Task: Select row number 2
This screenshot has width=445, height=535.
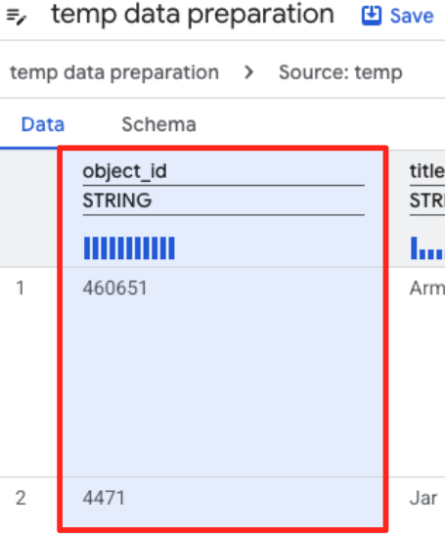Action: click(21, 498)
